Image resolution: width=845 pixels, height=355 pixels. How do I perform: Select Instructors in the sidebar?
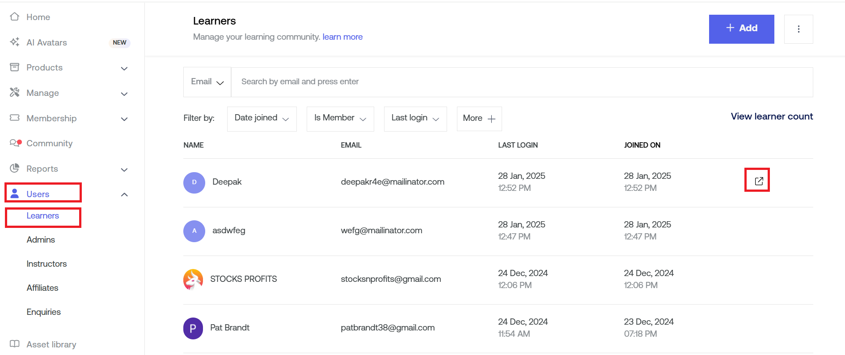coord(46,264)
